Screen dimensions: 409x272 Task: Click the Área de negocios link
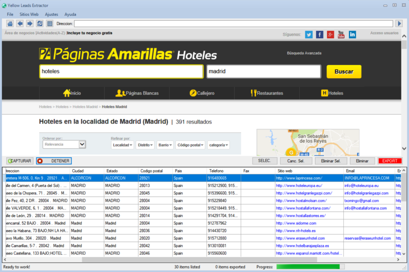(x=20, y=33)
